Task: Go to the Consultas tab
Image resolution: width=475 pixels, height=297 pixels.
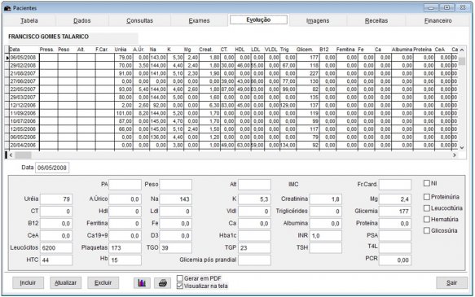Action: (139, 20)
